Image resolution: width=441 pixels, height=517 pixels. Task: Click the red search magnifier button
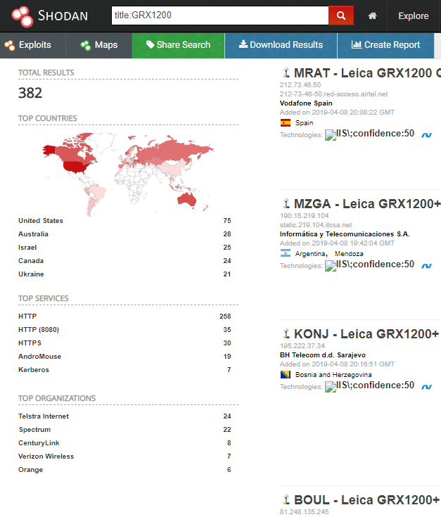[341, 15]
